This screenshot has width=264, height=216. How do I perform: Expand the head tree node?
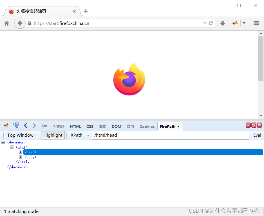click(21, 152)
